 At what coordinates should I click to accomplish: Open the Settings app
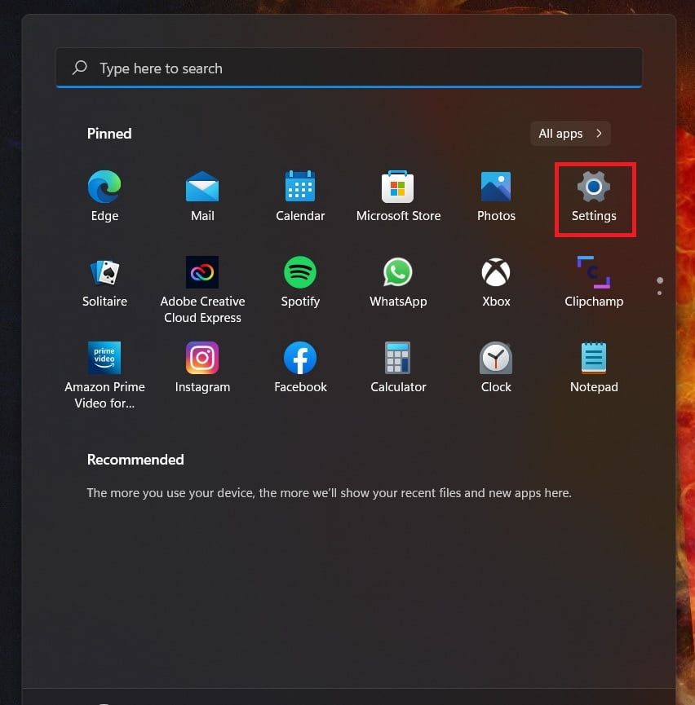pyautogui.click(x=594, y=196)
